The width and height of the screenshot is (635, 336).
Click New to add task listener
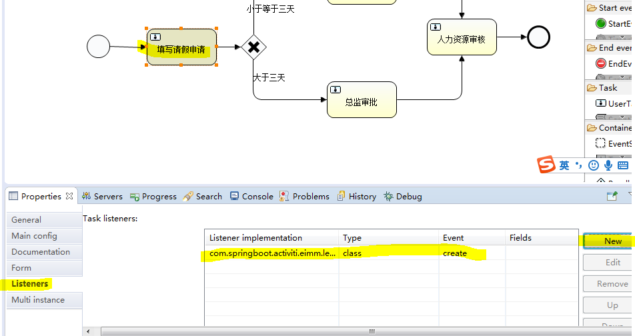coord(608,241)
